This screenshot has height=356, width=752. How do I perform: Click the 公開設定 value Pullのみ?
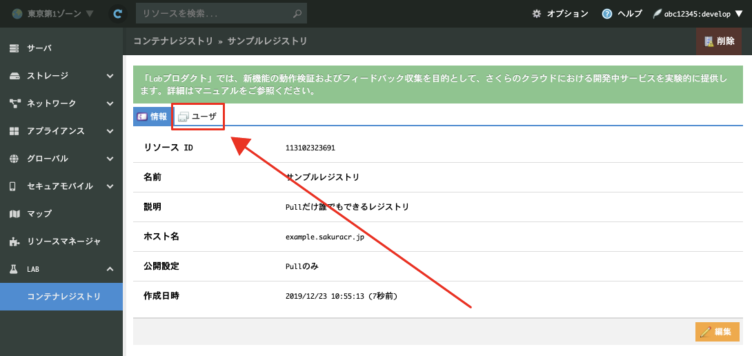click(x=302, y=266)
